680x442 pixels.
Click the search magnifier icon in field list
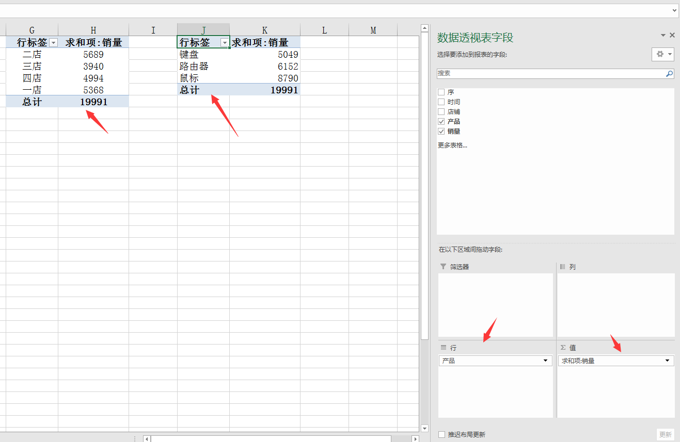(669, 74)
